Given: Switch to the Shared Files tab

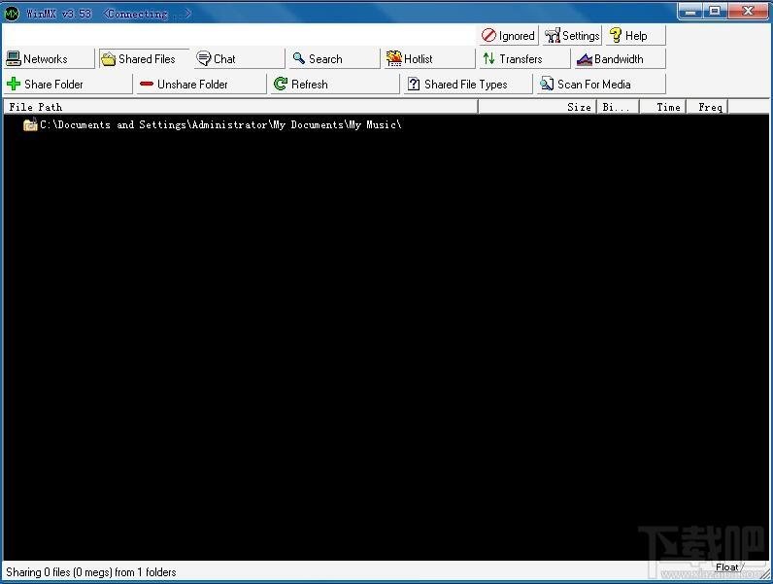Looking at the screenshot, I should pyautogui.click(x=144, y=58).
